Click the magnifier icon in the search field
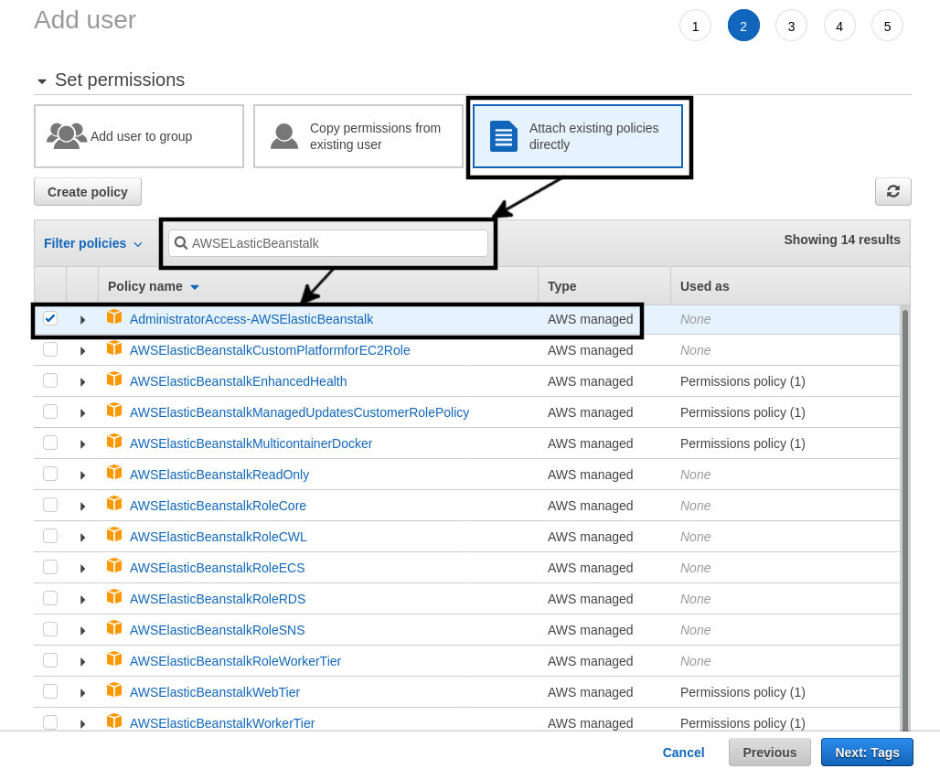Image resolution: width=940 pixels, height=769 pixels. (x=181, y=242)
